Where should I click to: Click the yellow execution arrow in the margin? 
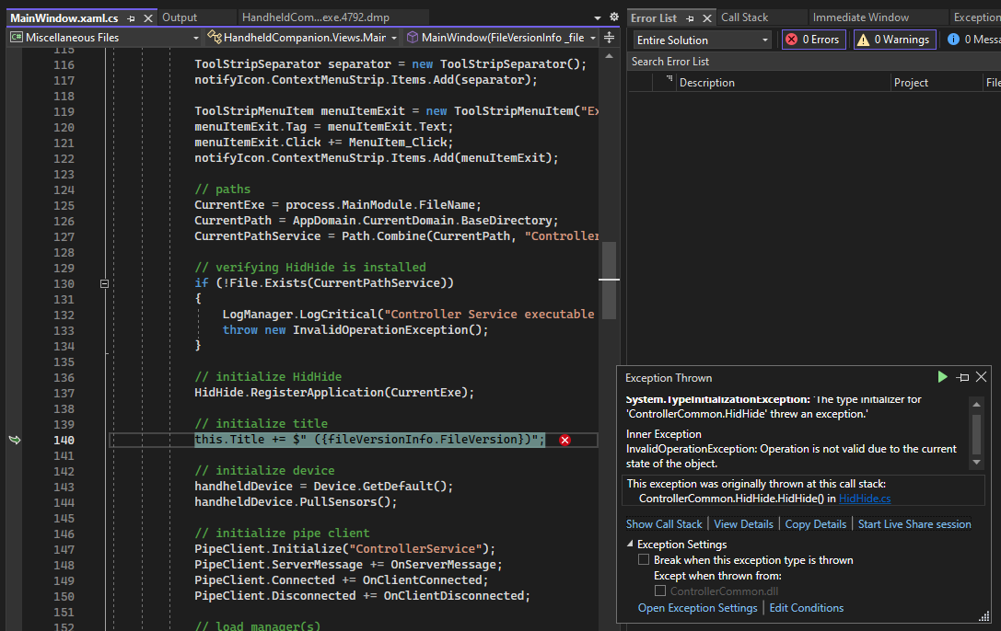(x=14, y=441)
